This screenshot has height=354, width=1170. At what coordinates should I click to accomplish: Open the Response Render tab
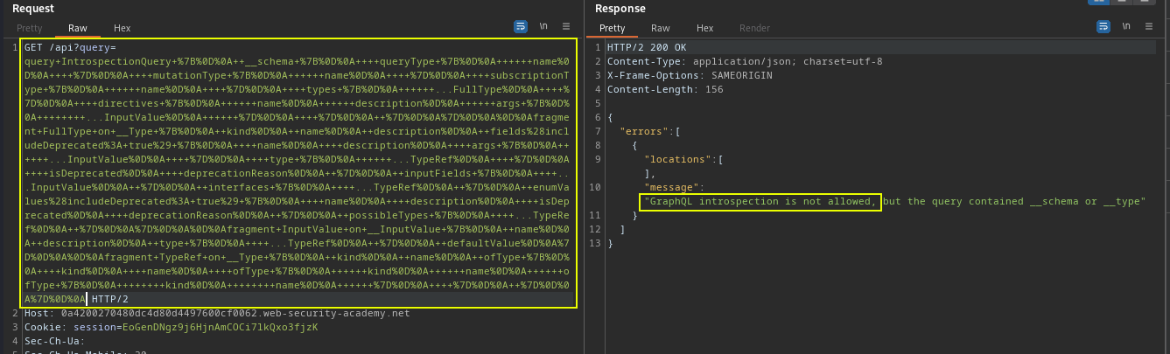coord(755,28)
